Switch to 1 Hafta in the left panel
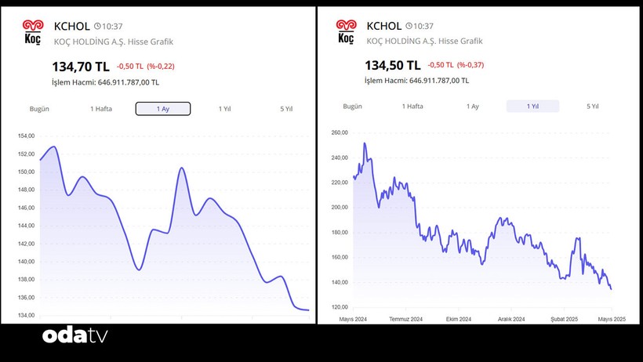643x362 pixels. pos(101,109)
